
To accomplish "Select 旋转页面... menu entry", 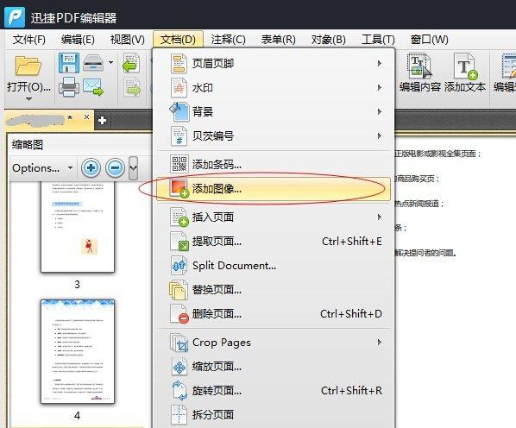I will click(x=274, y=391).
